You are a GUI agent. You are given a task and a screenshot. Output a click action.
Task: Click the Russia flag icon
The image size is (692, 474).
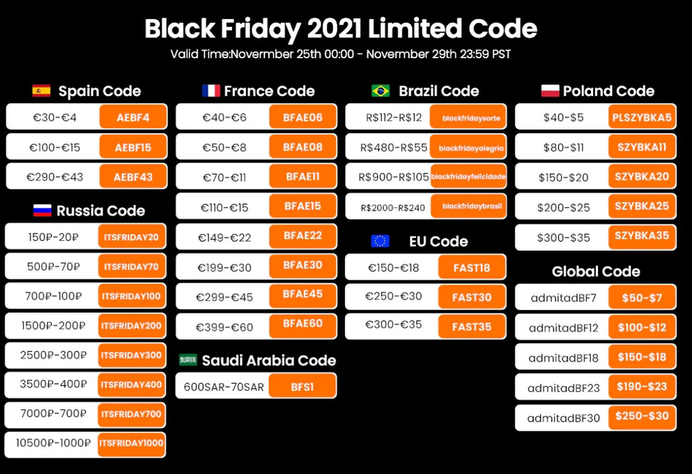tap(42, 211)
